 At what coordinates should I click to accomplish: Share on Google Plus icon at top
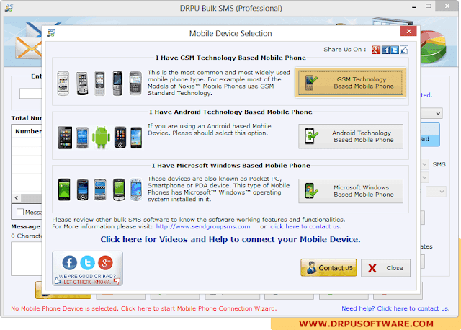pyautogui.click(x=376, y=50)
